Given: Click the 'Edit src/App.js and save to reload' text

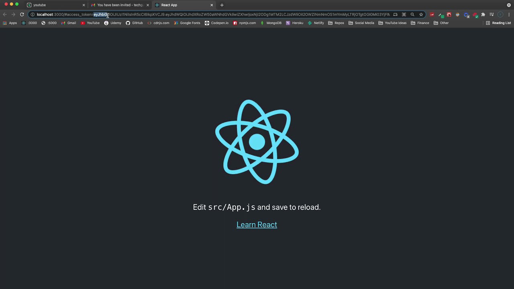Looking at the screenshot, I should click(257, 207).
